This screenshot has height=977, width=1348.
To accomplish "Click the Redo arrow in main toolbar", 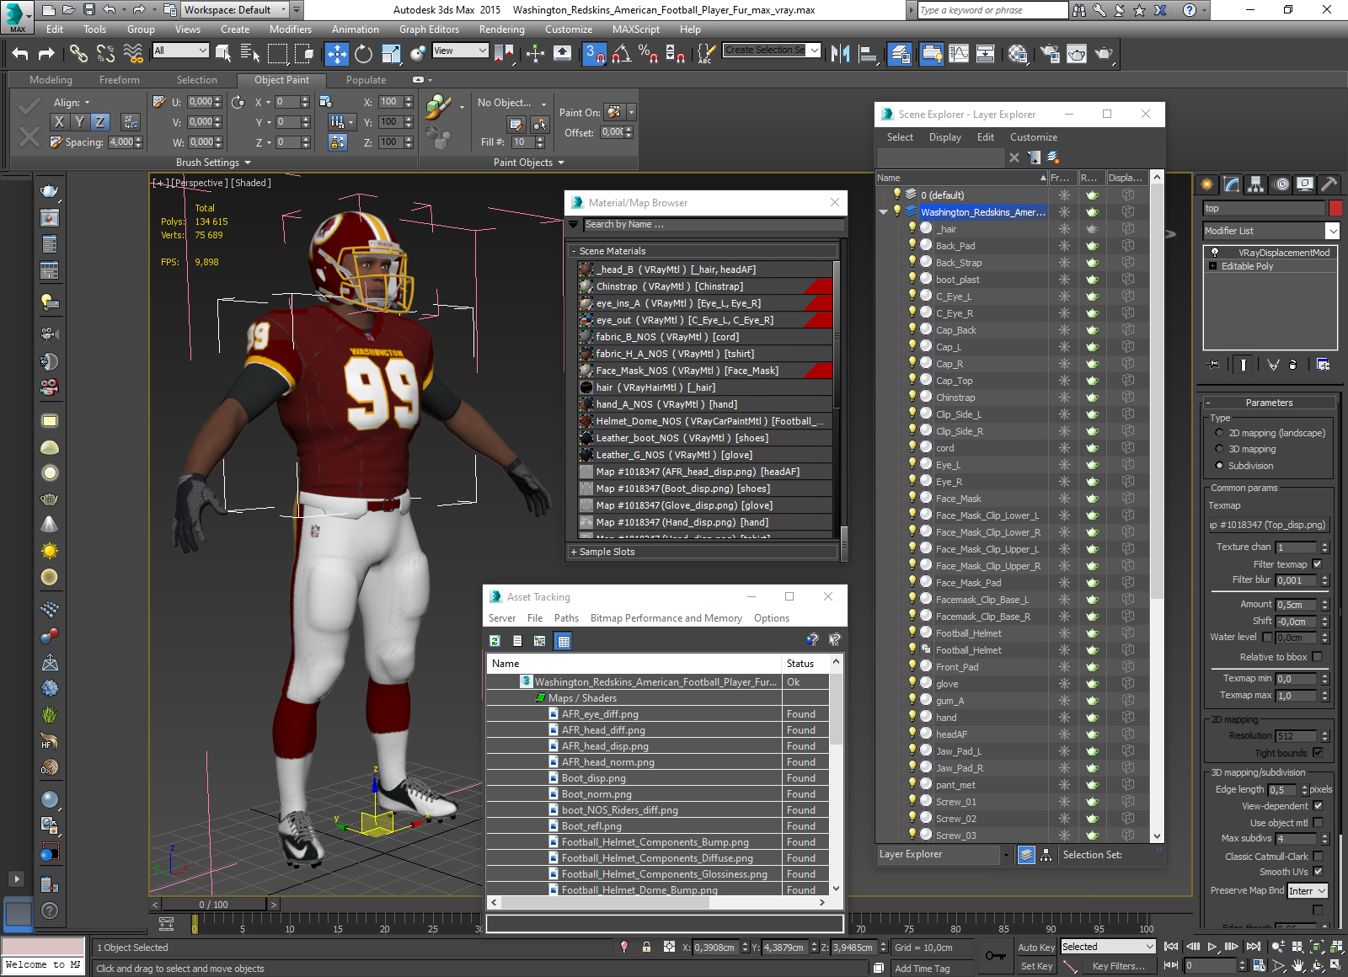I will click(x=46, y=54).
